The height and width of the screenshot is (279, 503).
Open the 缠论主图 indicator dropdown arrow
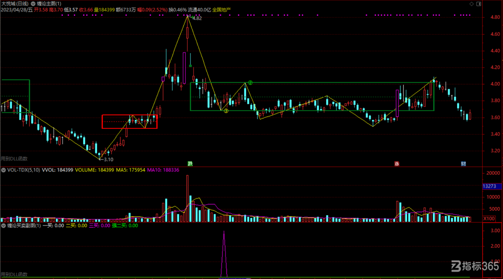tap(33, 4)
